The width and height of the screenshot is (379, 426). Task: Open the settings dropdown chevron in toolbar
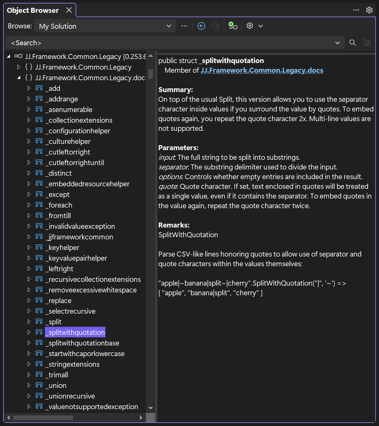click(x=261, y=26)
